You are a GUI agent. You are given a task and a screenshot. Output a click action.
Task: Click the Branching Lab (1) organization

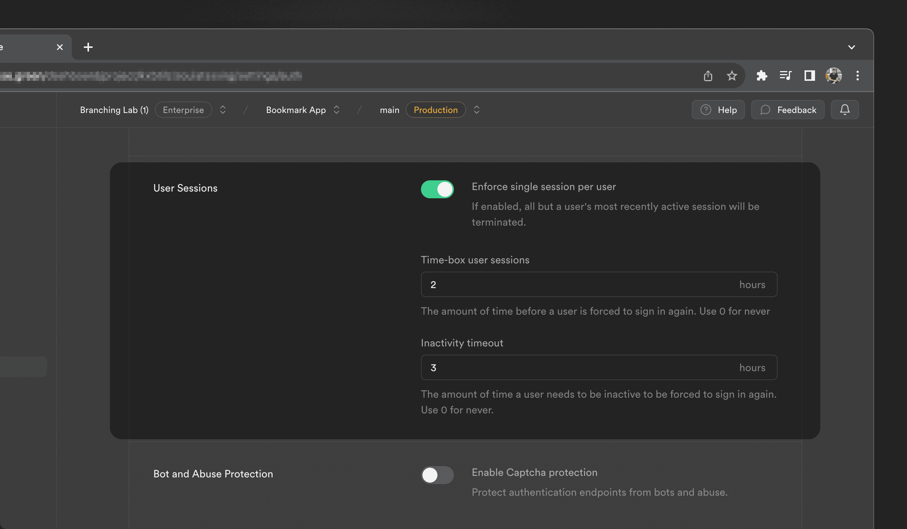(x=114, y=110)
